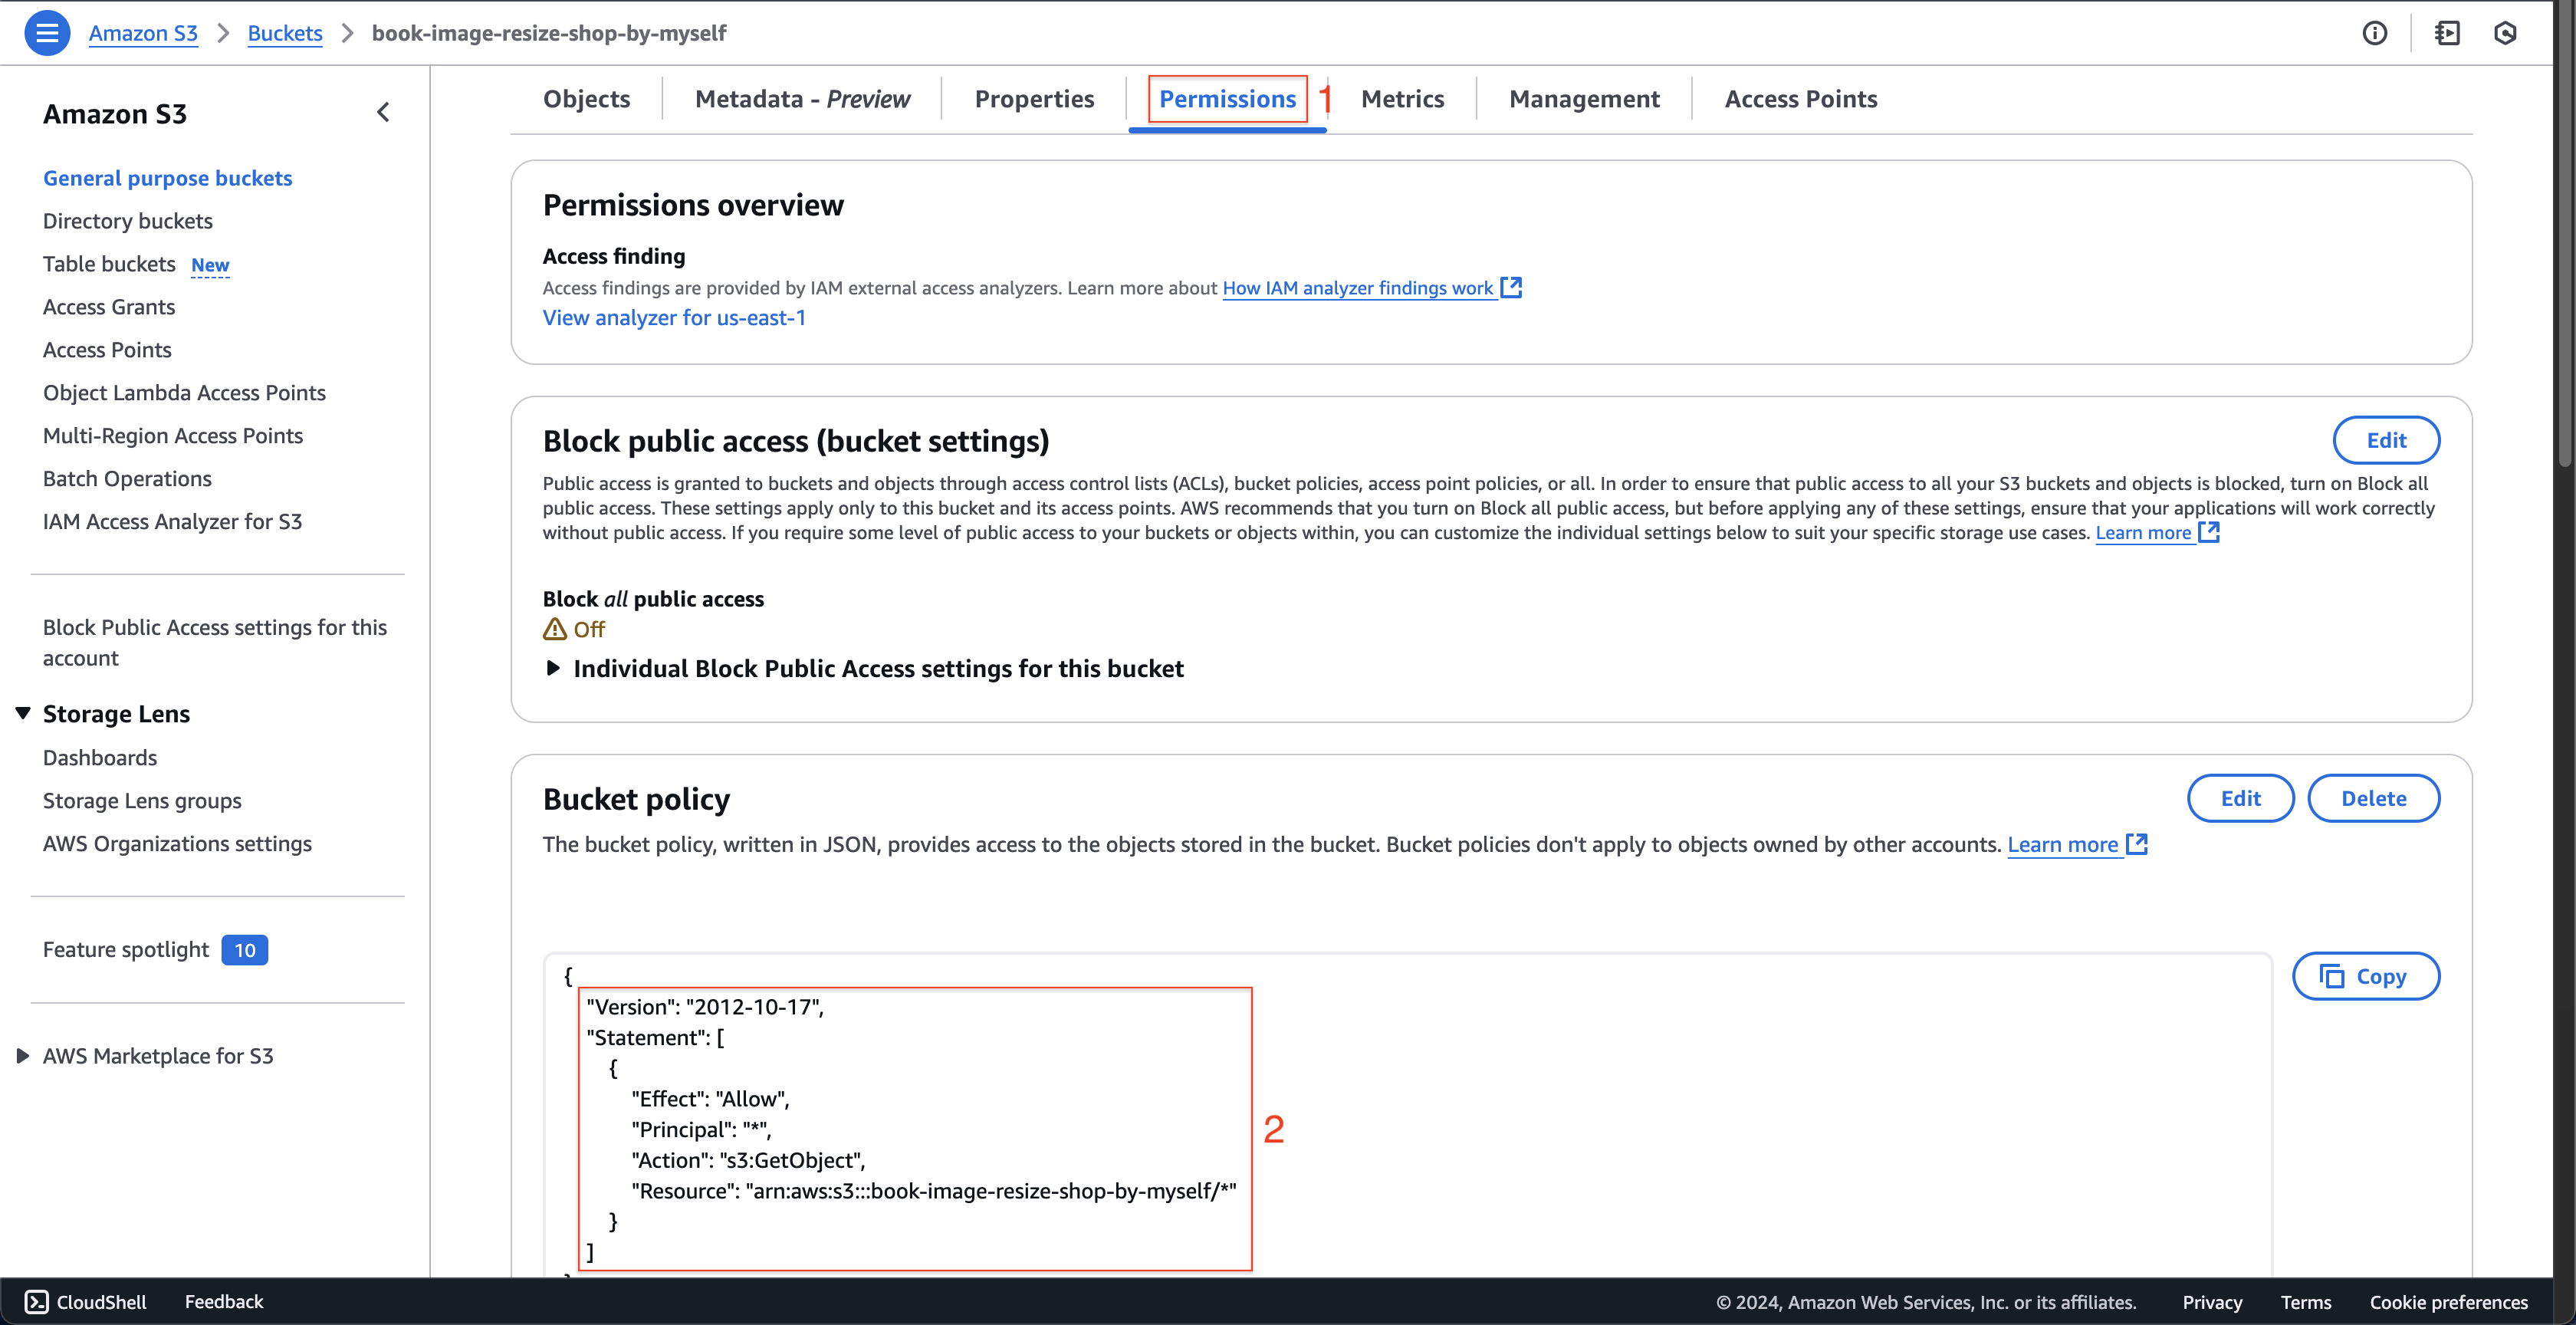Copy the bucket policy JSON
This screenshot has height=1325, width=2576.
click(x=2365, y=976)
